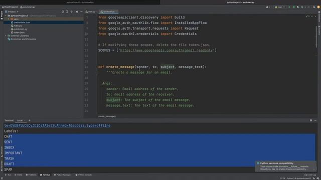Click the cursor position indicator in the status bar

click(x=282, y=178)
